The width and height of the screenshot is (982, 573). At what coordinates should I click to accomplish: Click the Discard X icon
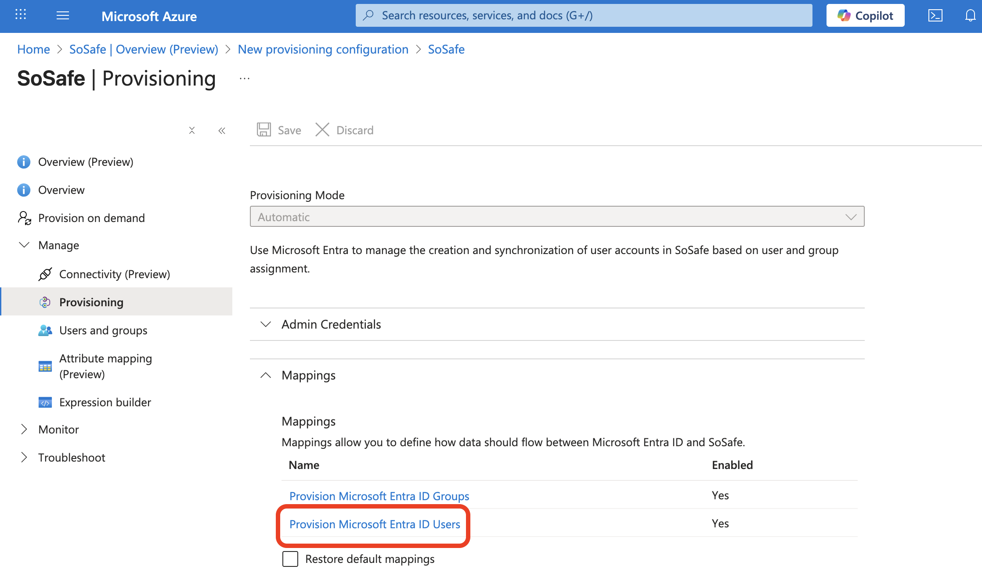322,130
